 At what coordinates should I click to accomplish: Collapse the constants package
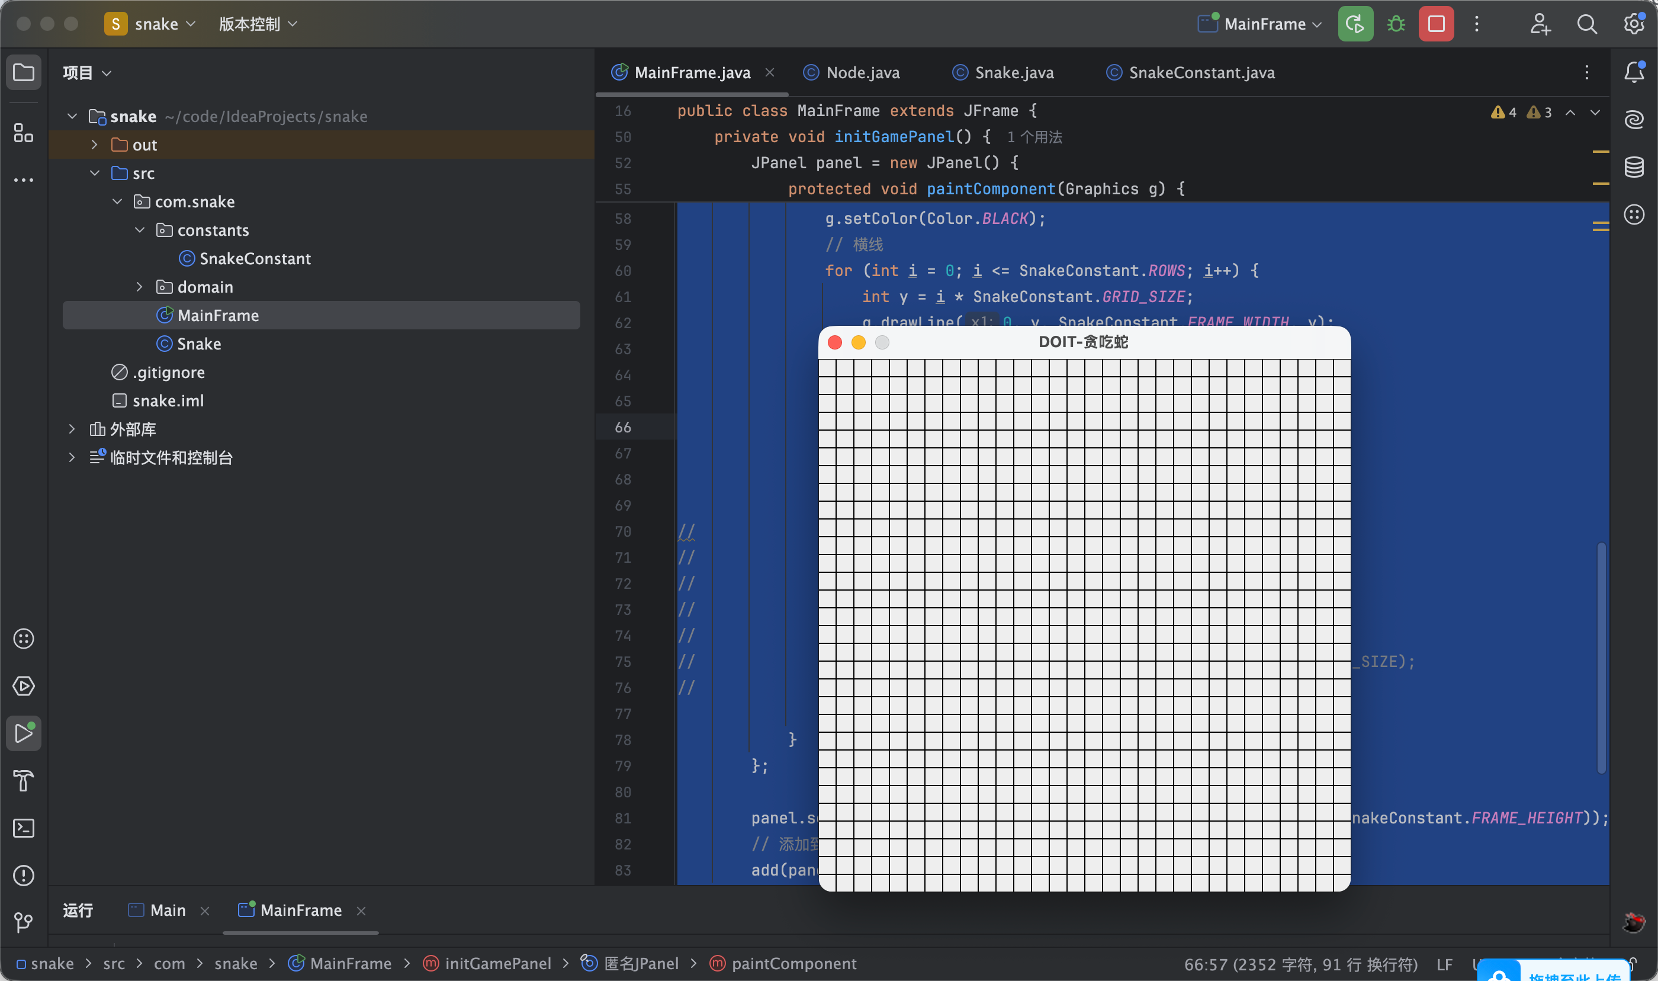[x=139, y=229]
